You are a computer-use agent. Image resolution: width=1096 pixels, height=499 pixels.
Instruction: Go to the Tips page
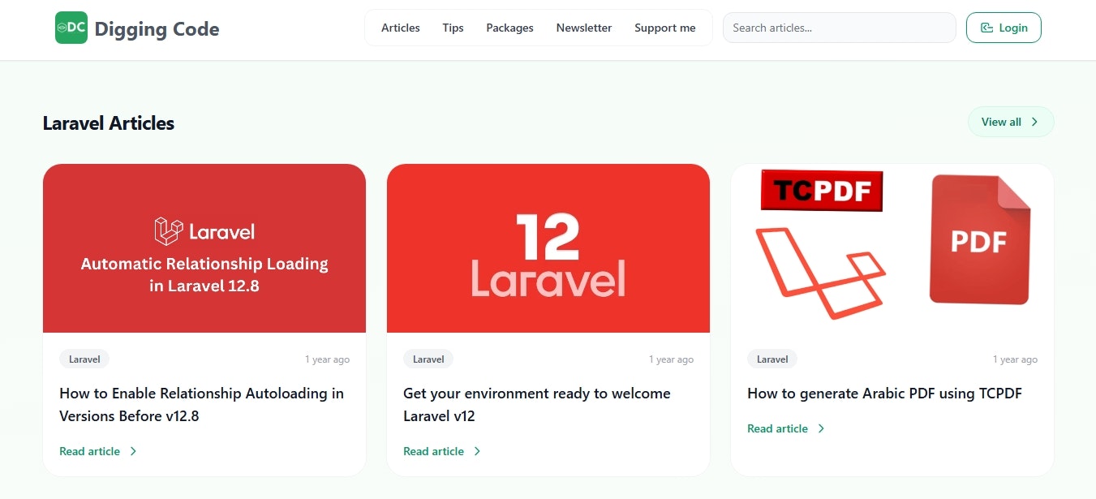tap(453, 28)
